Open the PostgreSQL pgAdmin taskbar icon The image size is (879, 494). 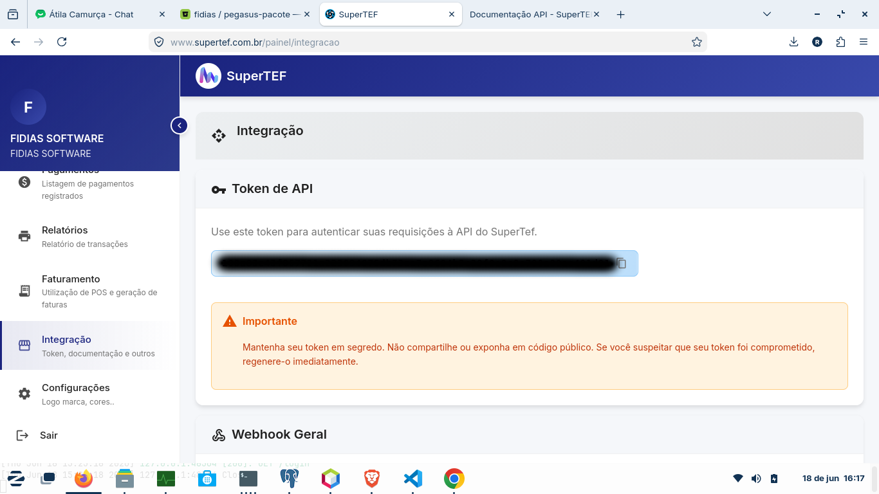pyautogui.click(x=290, y=479)
